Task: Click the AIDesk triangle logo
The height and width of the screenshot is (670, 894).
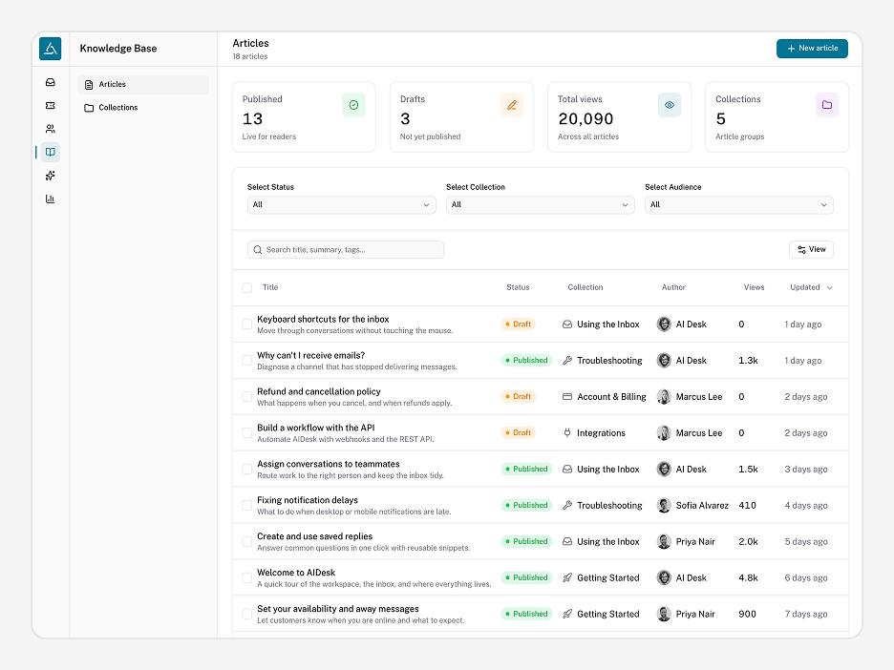Action: (x=51, y=49)
